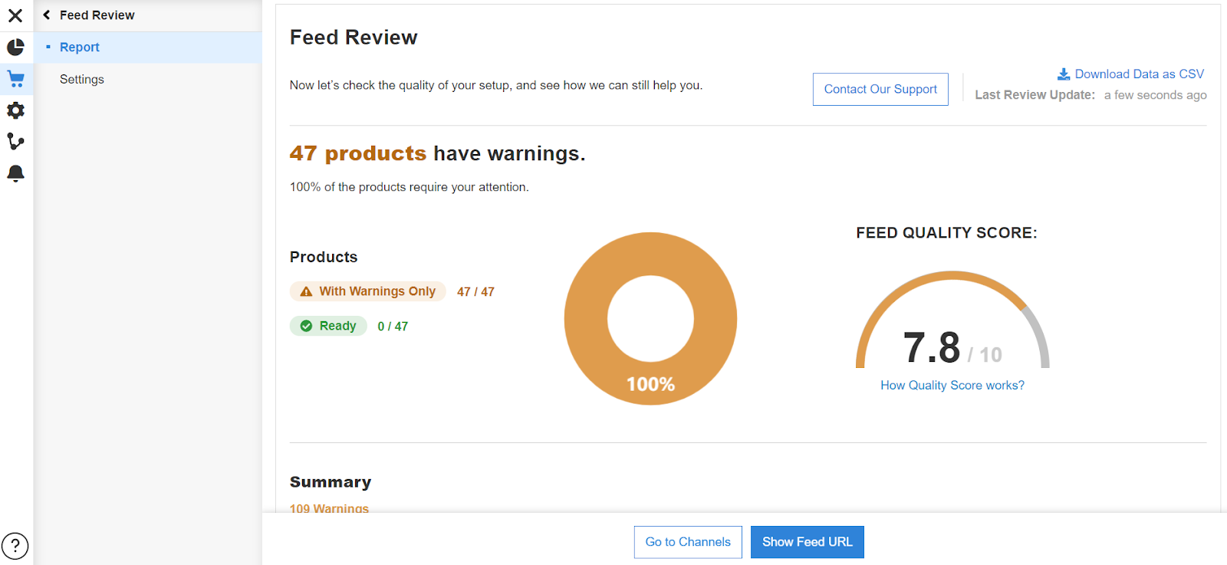Open the analytics pie chart icon

tap(15, 48)
